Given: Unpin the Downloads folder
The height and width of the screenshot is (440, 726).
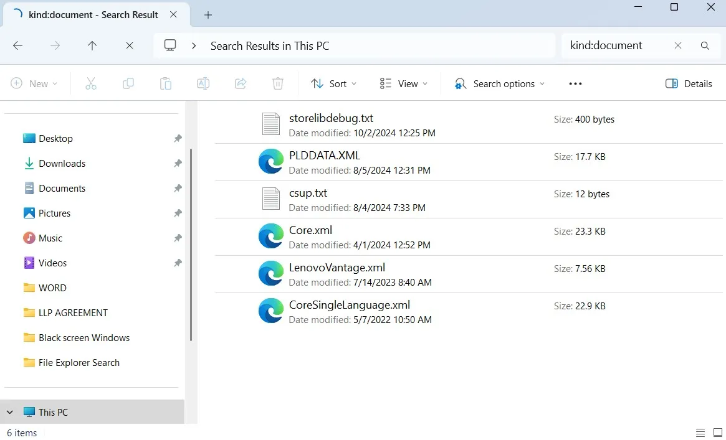Looking at the screenshot, I should coord(178,163).
